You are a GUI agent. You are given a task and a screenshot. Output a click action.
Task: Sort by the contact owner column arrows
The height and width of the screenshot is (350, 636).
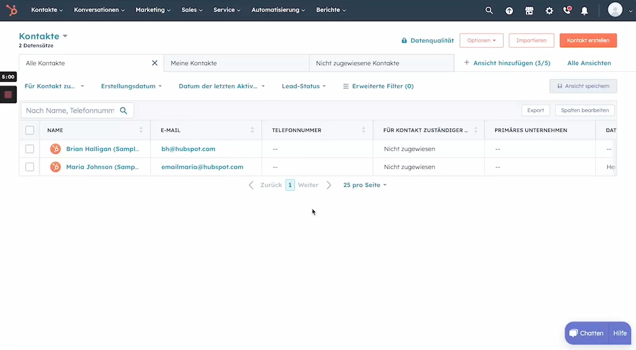tap(476, 130)
